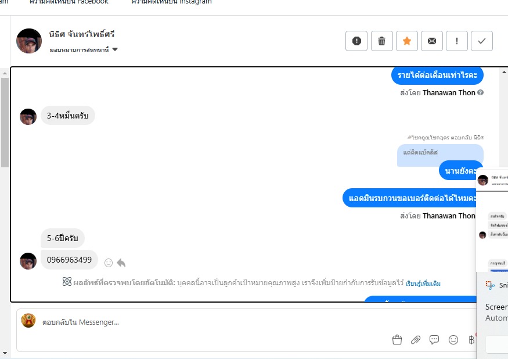Mark conversation done with checkmark button
The height and width of the screenshot is (359, 508).
[482, 41]
